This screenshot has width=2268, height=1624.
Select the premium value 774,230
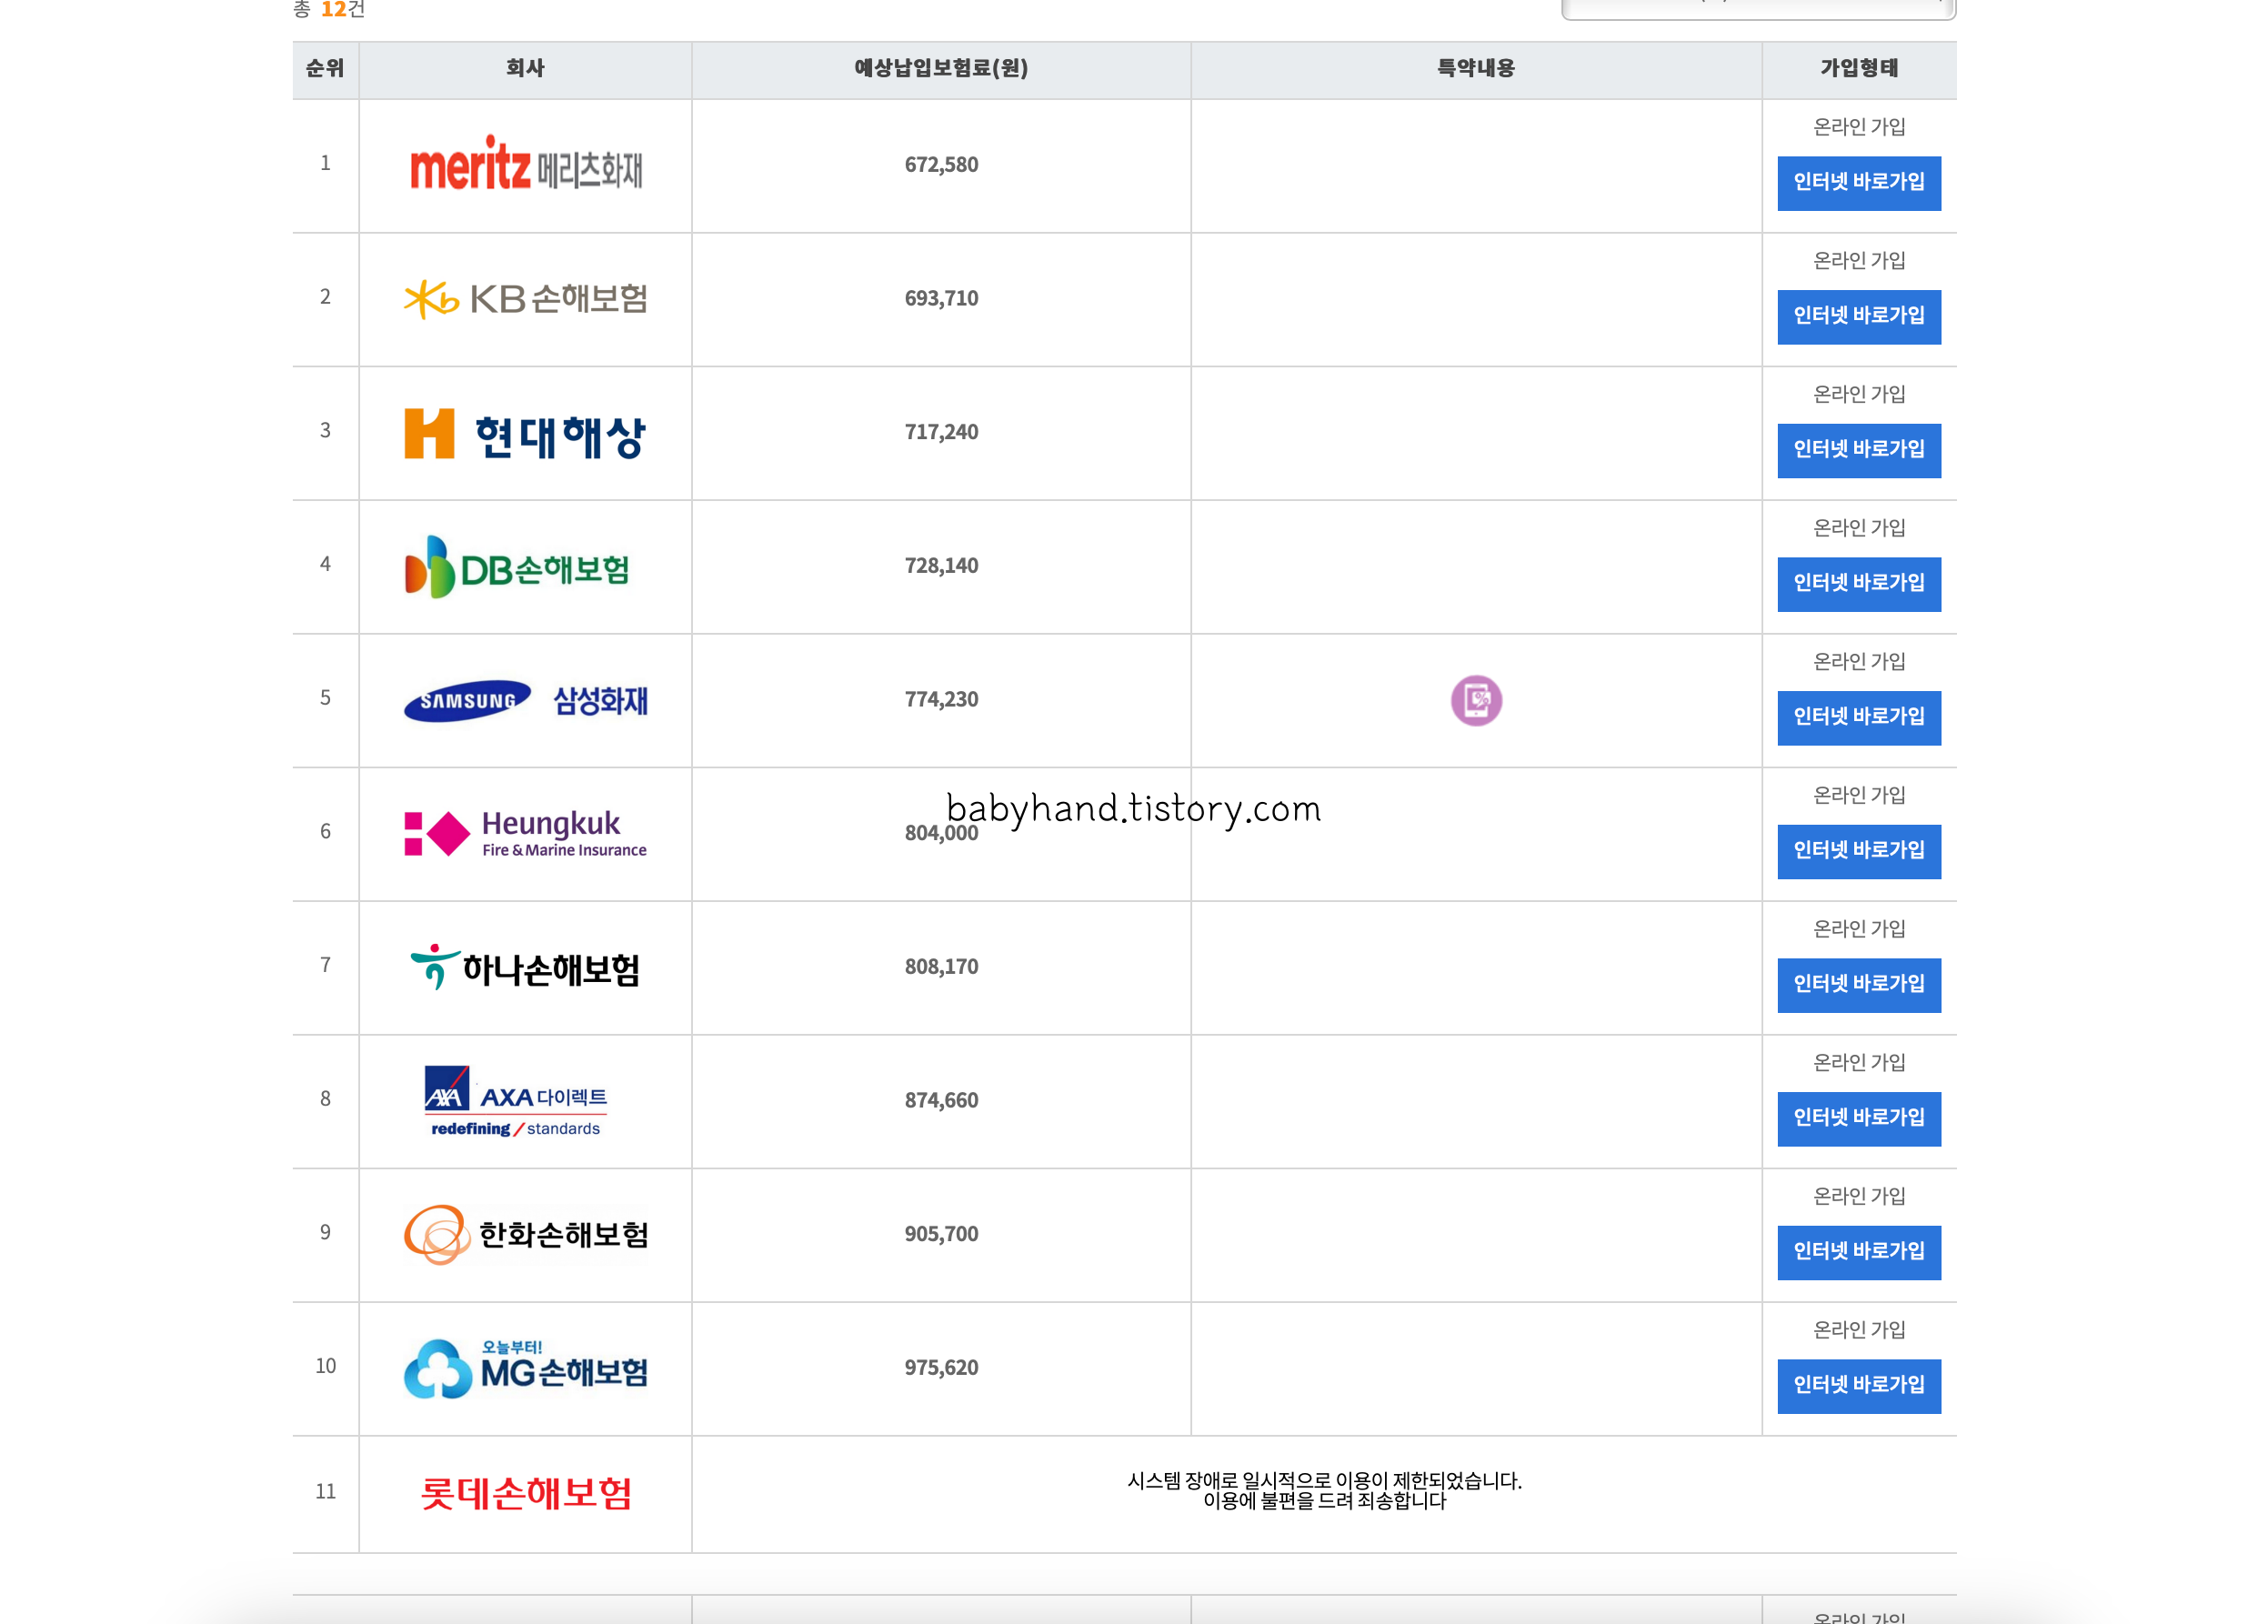(x=941, y=699)
